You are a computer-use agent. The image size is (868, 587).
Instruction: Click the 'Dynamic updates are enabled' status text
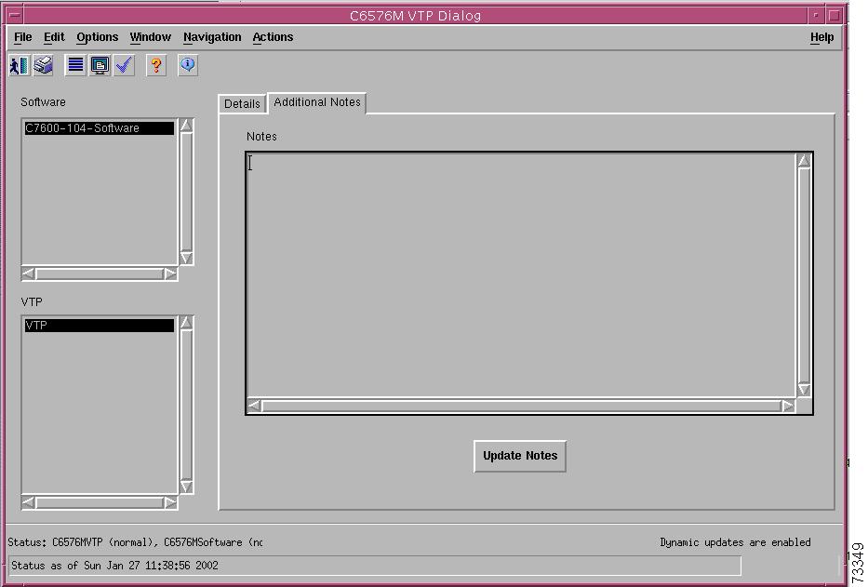735,542
